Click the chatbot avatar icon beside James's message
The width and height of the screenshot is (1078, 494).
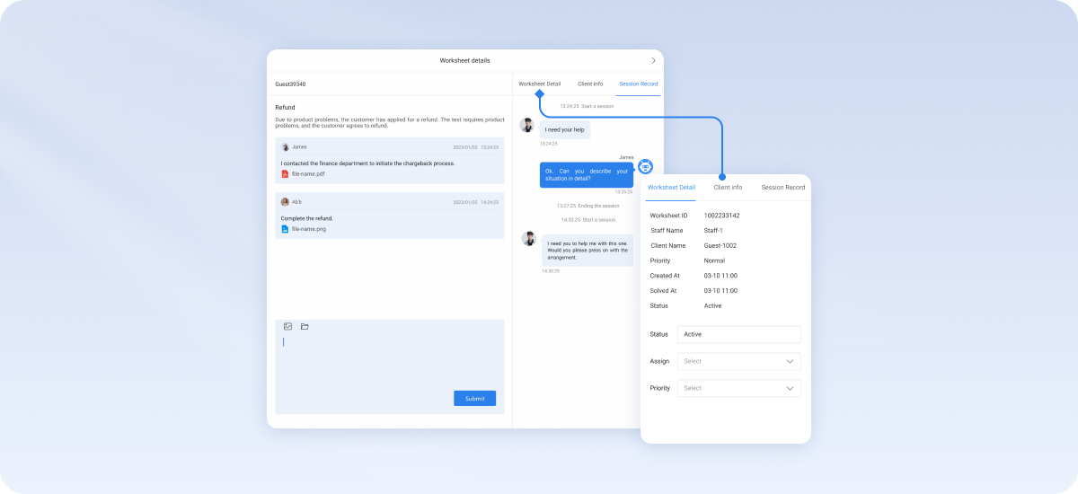point(645,166)
